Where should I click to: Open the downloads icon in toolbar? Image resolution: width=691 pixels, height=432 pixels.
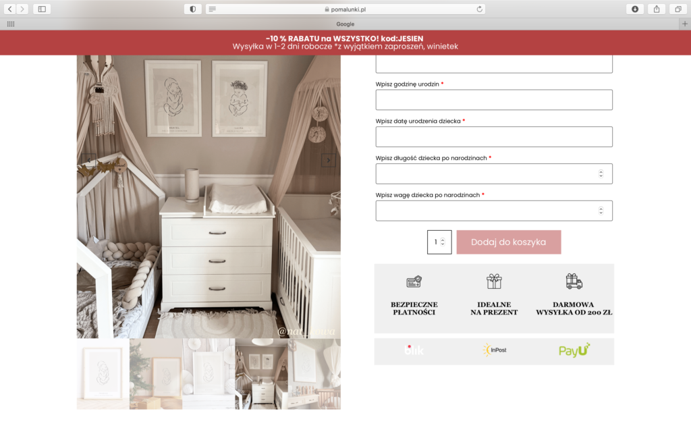pos(635,9)
